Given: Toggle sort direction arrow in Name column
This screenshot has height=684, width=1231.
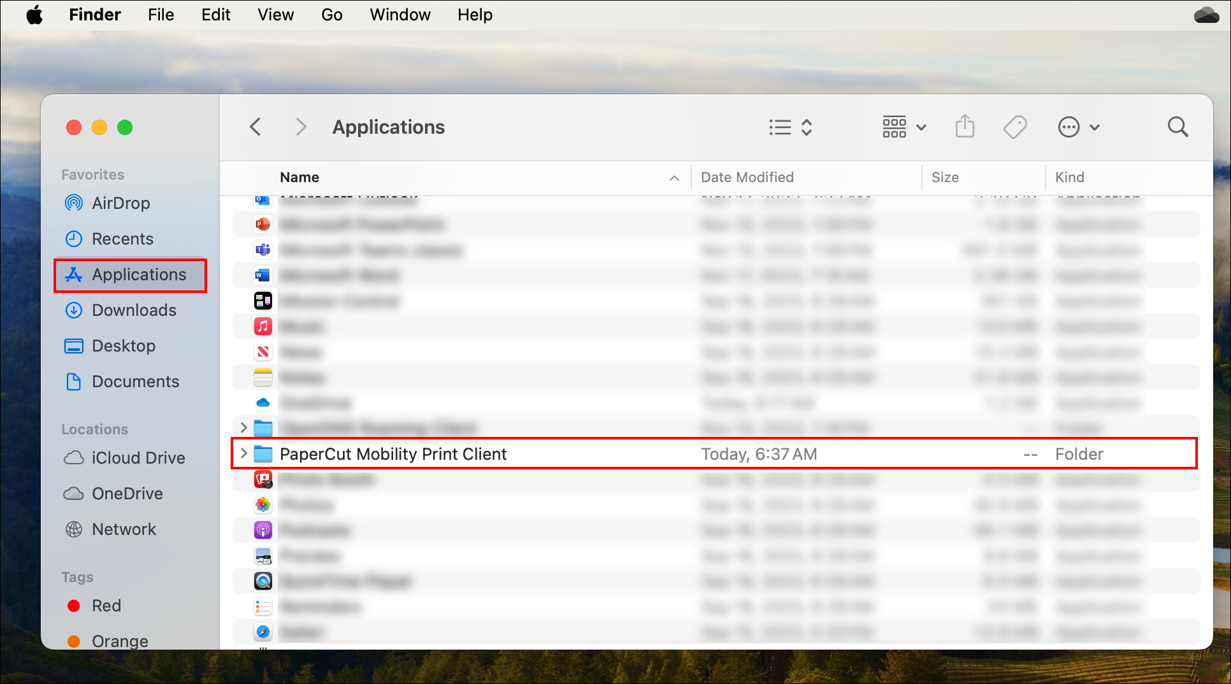Looking at the screenshot, I should point(674,178).
